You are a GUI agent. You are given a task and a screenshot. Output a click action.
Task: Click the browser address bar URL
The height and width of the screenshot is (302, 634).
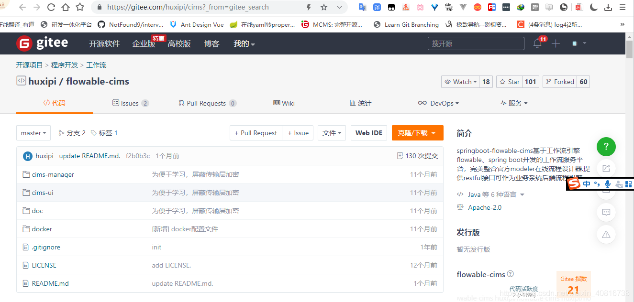coord(188,7)
